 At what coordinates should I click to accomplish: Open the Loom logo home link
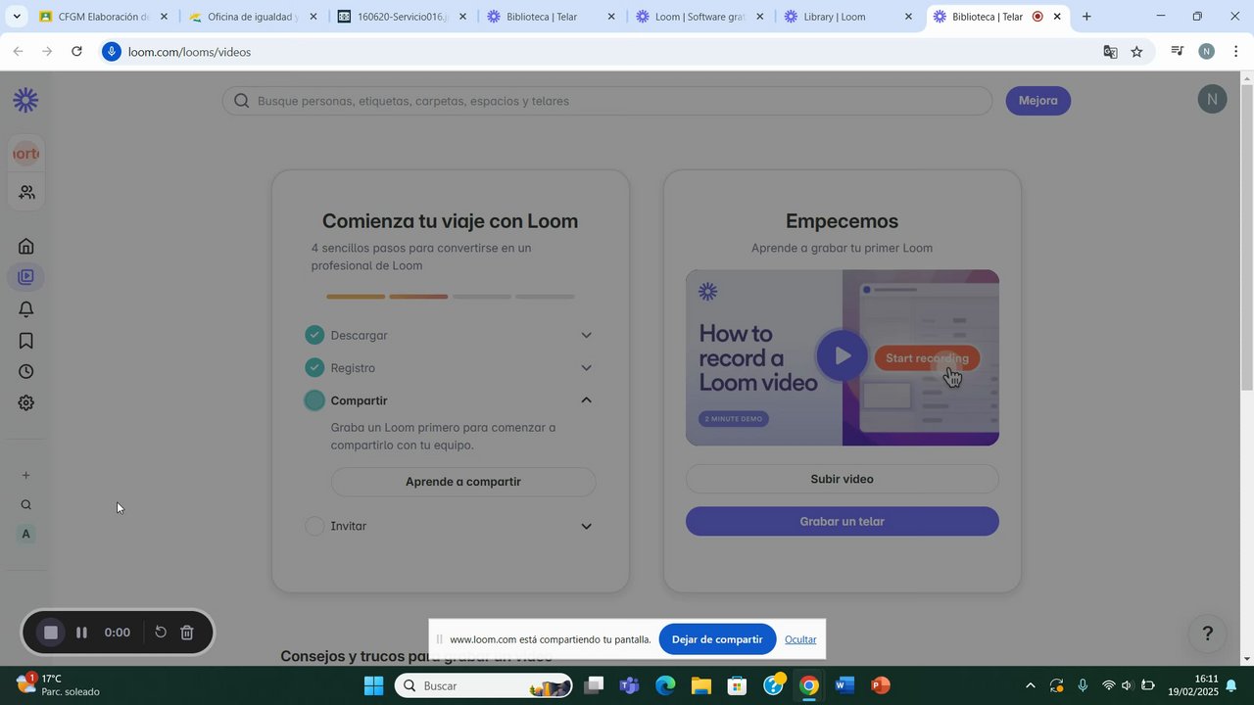25,100
